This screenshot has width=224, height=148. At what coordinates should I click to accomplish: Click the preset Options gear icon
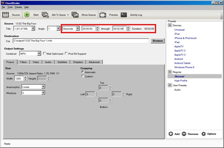(203, 134)
